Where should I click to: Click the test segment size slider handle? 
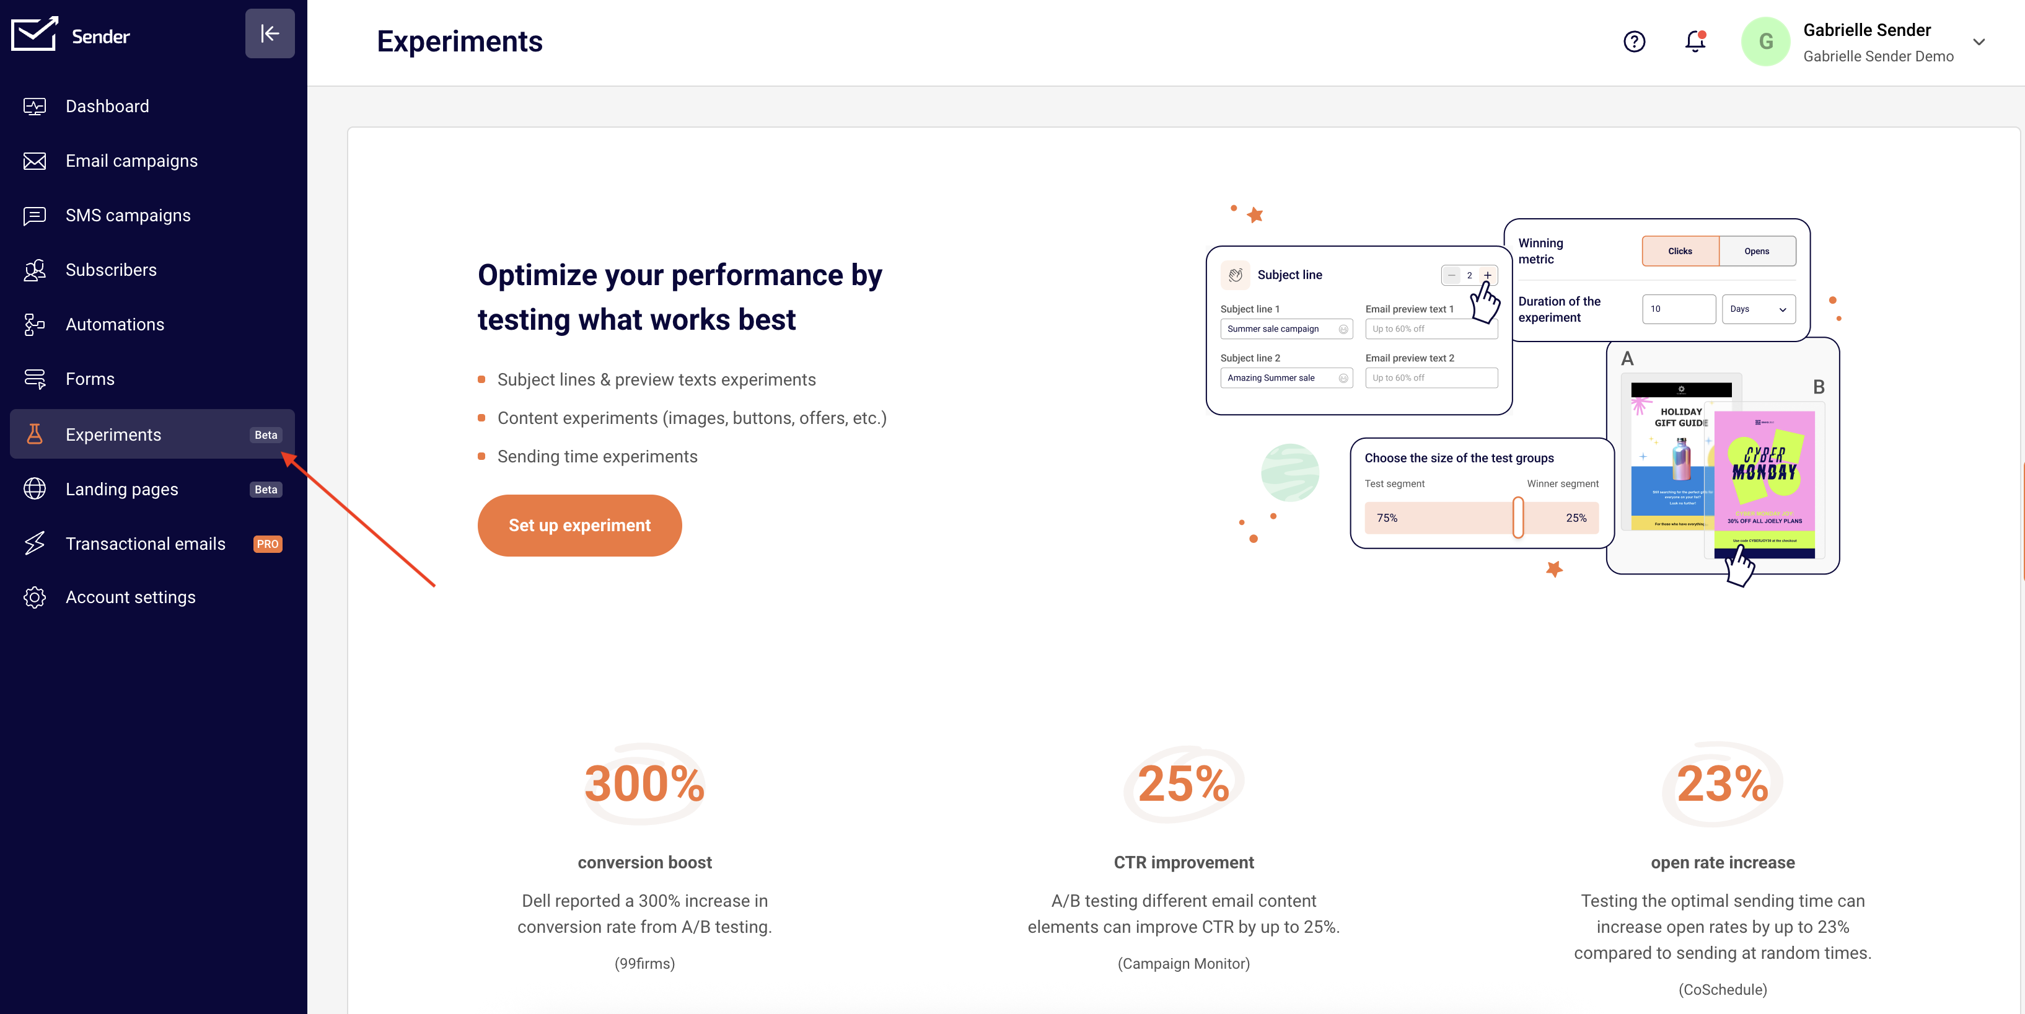1518,518
